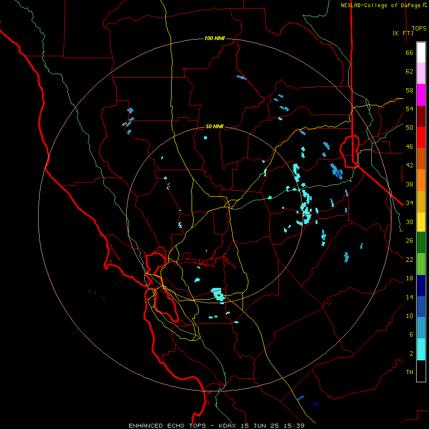Select the dark green legend swatch
The height and width of the screenshot is (429, 429).
pos(421,243)
